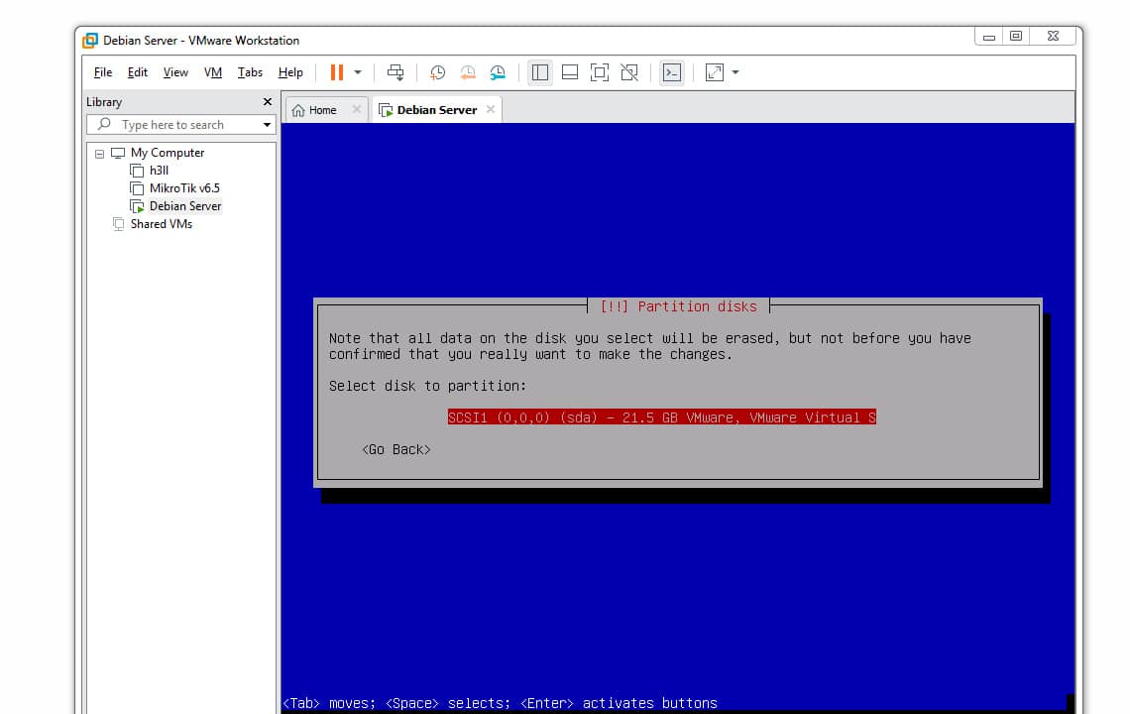Toggle the library sidebar view

click(540, 72)
